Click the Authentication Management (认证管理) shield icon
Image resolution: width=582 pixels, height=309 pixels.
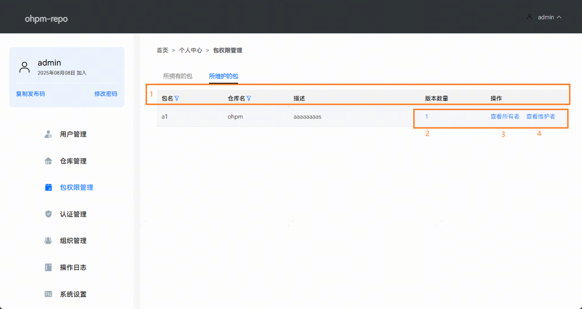click(x=48, y=214)
